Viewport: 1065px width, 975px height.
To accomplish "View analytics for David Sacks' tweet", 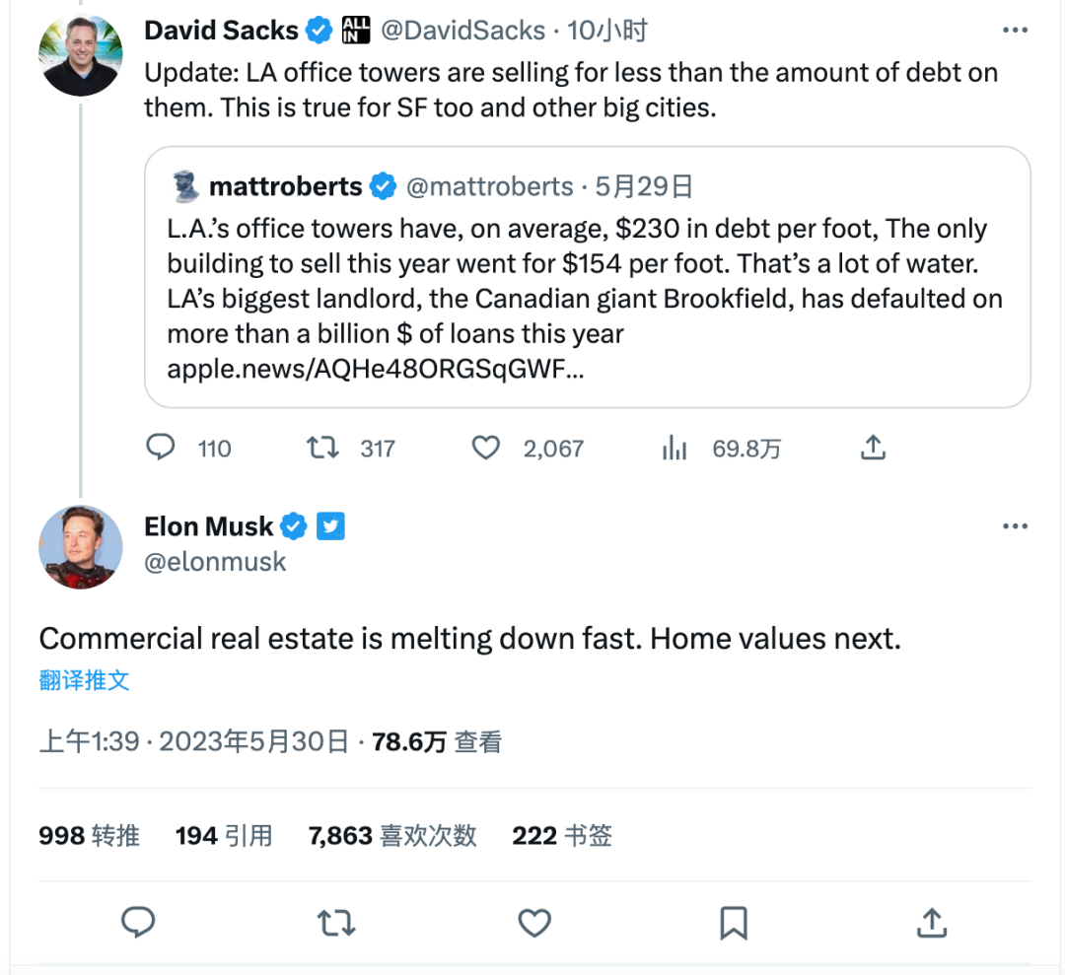I will point(674,449).
